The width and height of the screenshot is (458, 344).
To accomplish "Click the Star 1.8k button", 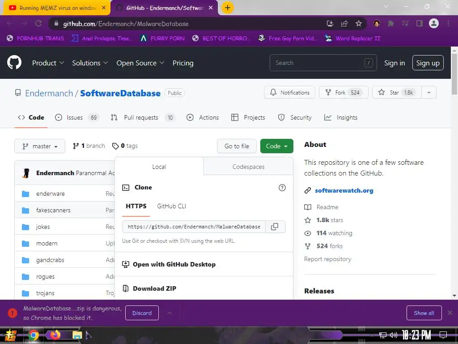I will tap(397, 92).
